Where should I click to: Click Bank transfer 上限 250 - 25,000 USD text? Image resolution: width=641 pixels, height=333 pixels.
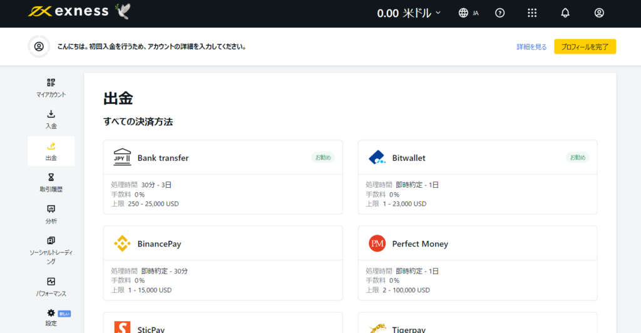(145, 204)
